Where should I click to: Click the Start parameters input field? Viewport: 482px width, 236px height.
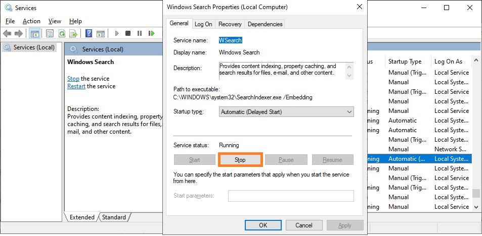click(x=291, y=196)
